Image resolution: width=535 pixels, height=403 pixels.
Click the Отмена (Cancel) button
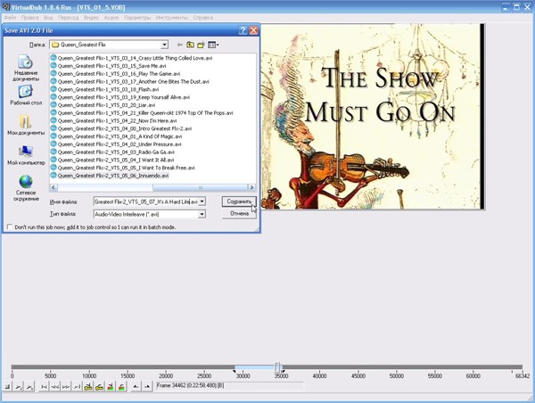239,214
